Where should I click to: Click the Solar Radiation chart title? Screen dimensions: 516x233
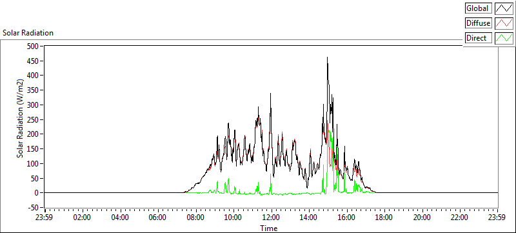(x=28, y=33)
